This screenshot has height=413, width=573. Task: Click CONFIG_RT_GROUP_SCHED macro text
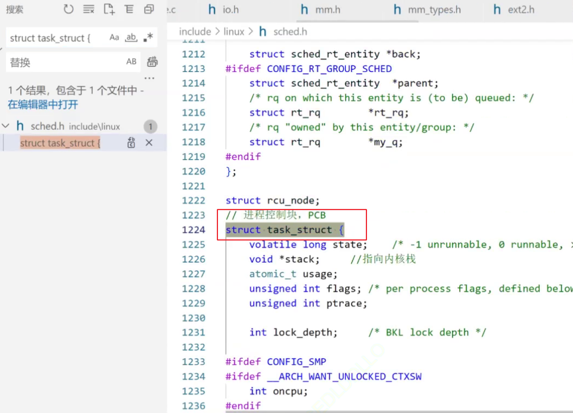coord(329,69)
